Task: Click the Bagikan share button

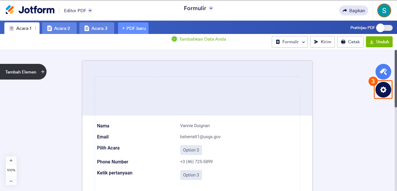Action: (353, 10)
